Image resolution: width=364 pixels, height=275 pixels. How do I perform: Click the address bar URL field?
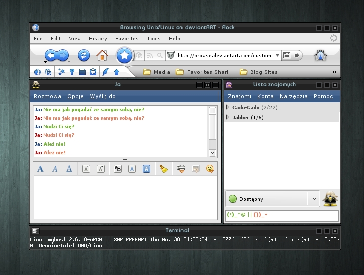tap(224, 55)
